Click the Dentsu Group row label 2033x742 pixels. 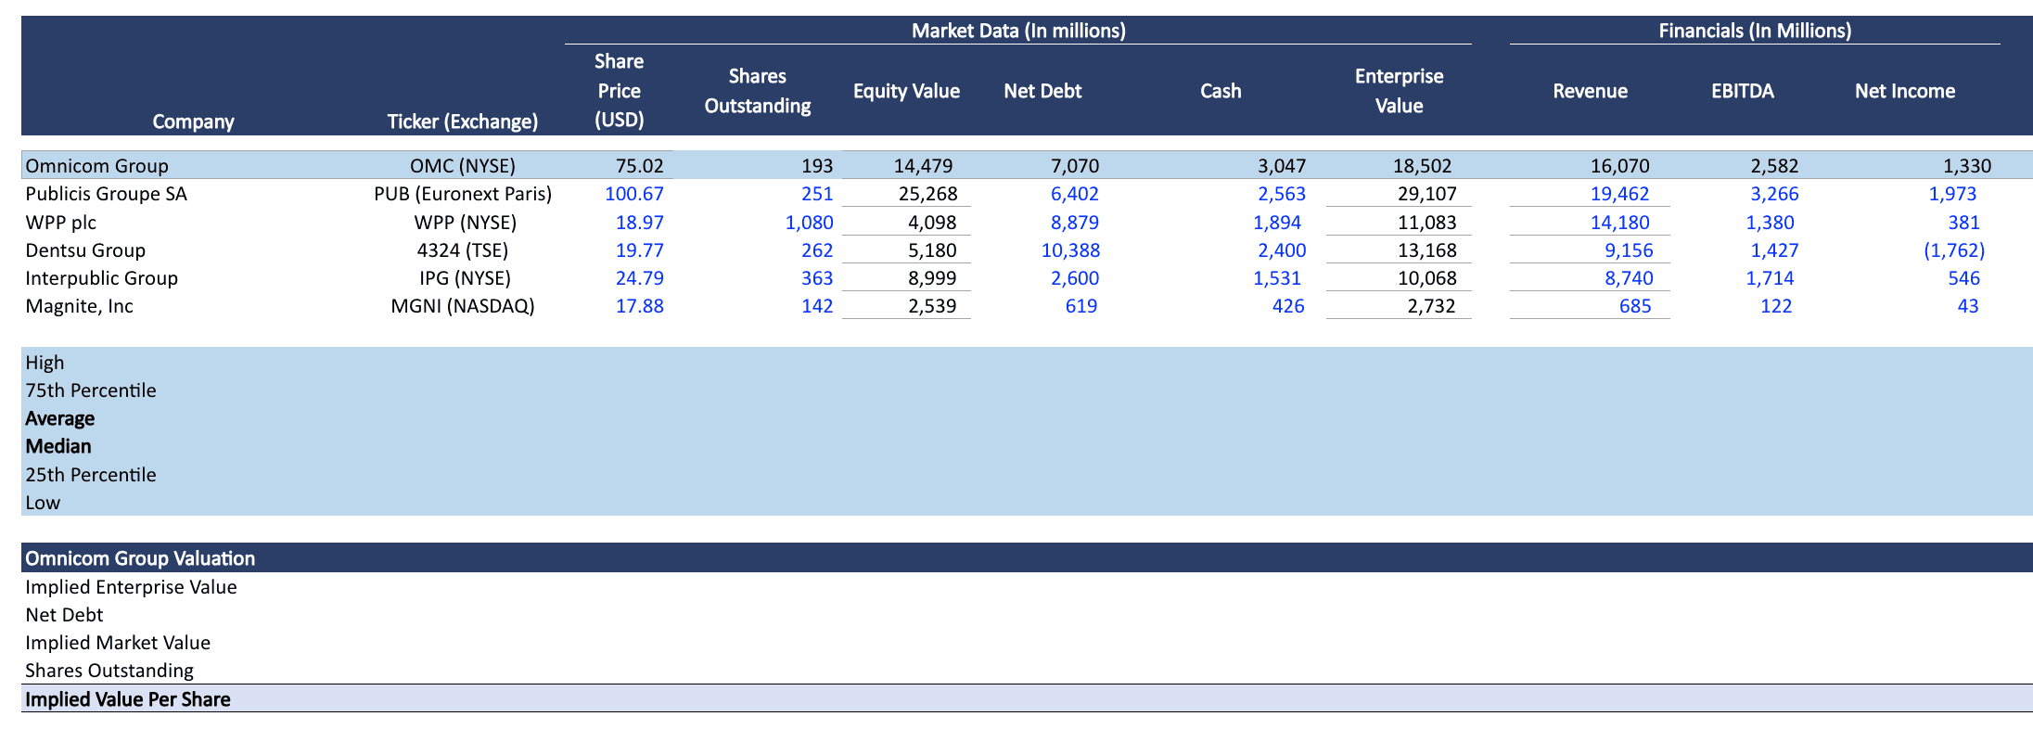pyautogui.click(x=85, y=250)
